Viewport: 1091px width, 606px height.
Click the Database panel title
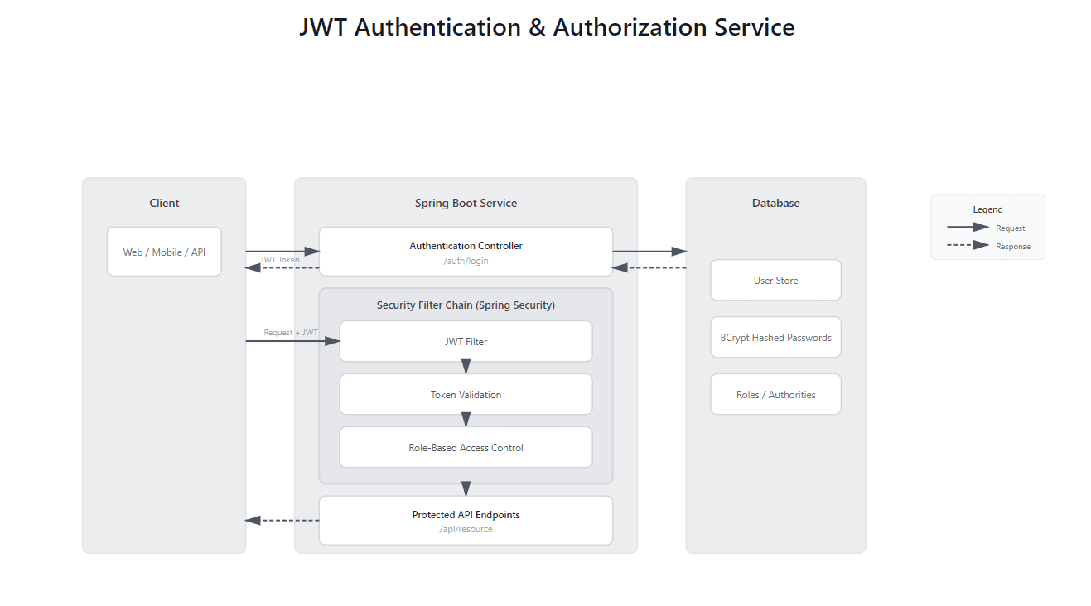tap(775, 203)
